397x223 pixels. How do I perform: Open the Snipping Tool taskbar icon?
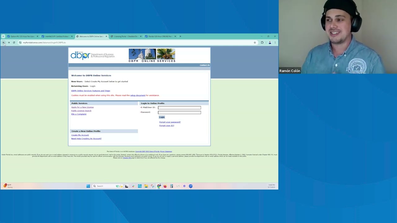[152, 186]
